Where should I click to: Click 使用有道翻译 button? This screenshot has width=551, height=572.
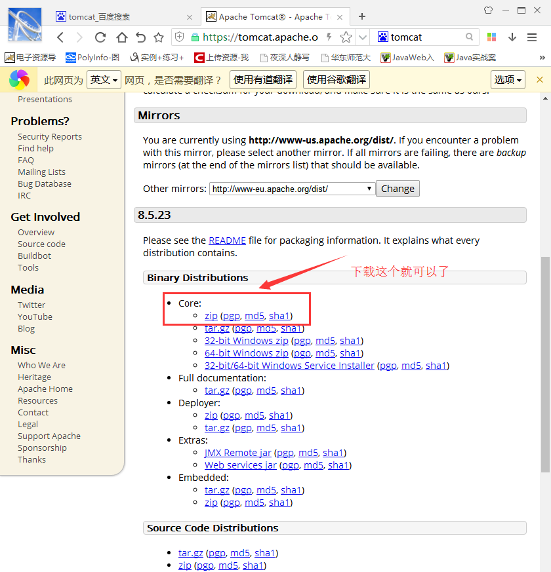click(x=263, y=79)
